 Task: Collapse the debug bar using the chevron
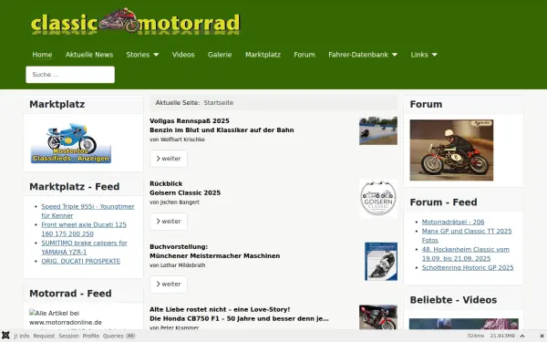[522, 336]
